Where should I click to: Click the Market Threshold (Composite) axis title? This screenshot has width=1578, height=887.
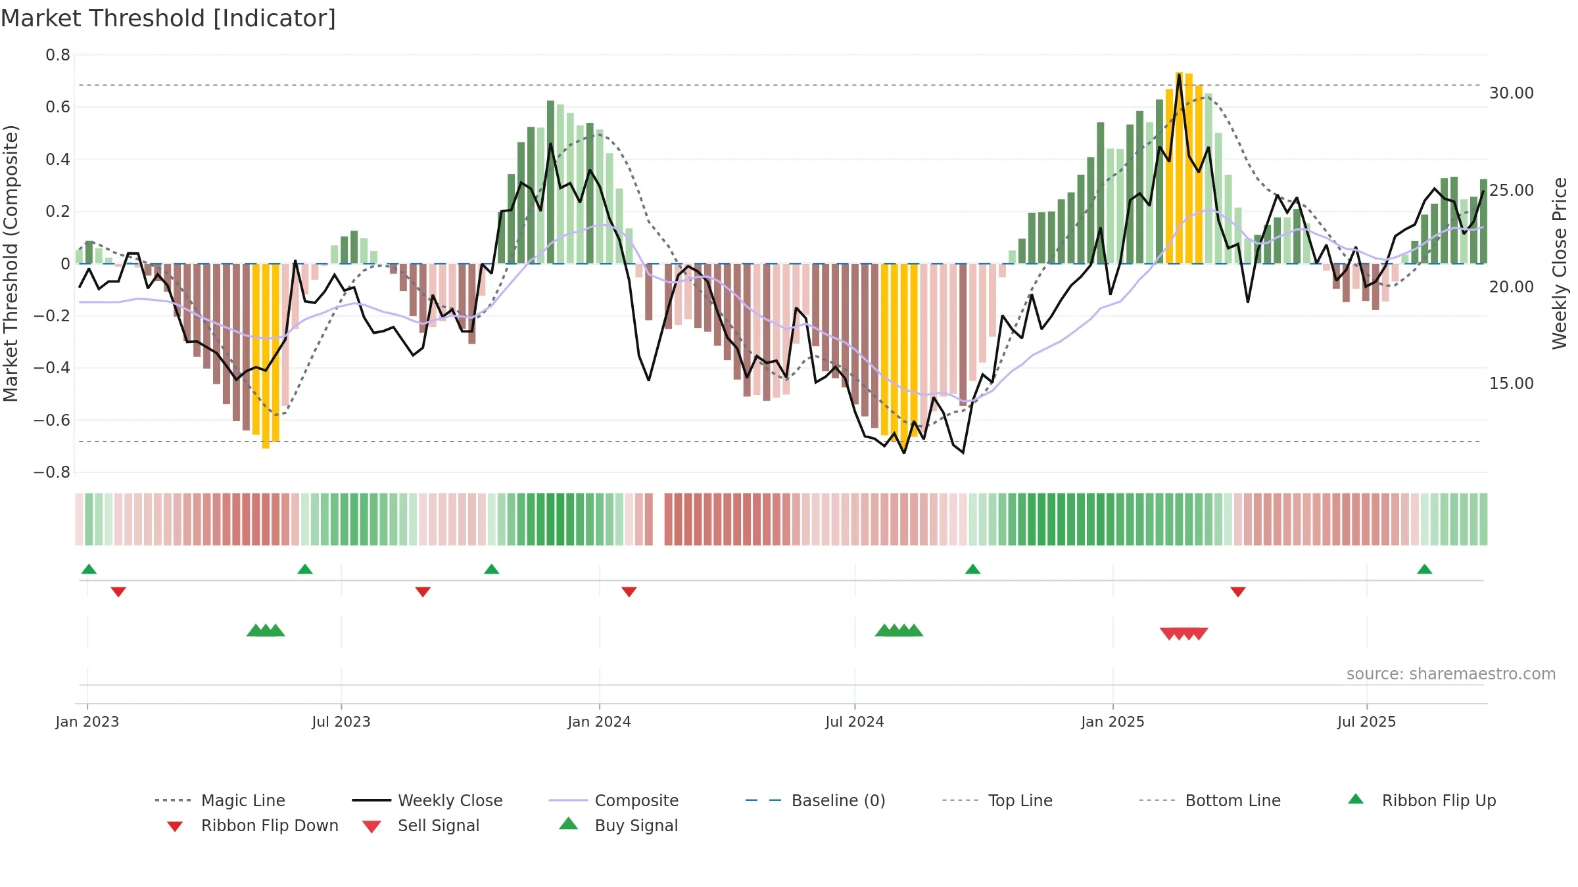11,263
